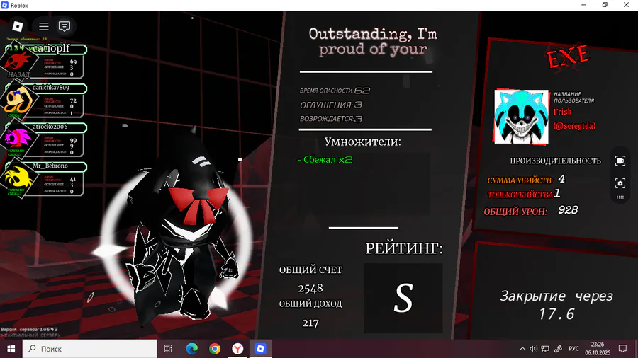
Task: Select player name danichka7809
Action: click(51, 88)
